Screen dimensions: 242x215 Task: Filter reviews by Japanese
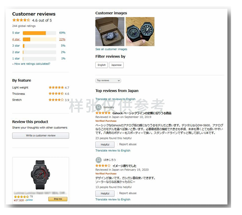[x=116, y=65]
